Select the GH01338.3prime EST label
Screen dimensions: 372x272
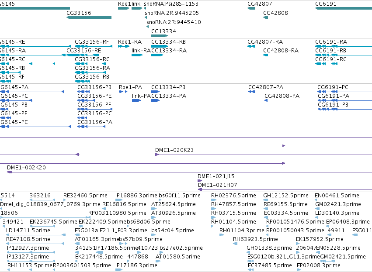(x=269, y=248)
